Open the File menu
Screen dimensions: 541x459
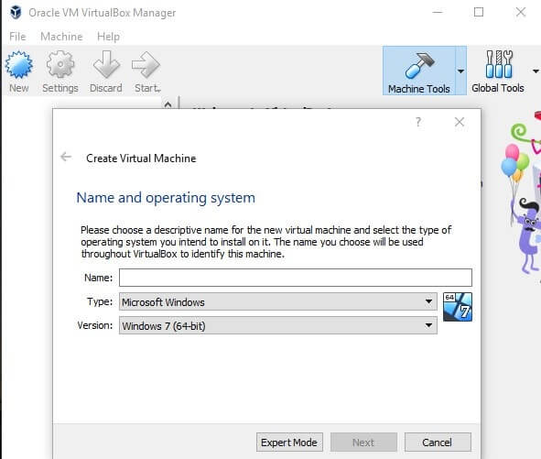pyautogui.click(x=17, y=37)
